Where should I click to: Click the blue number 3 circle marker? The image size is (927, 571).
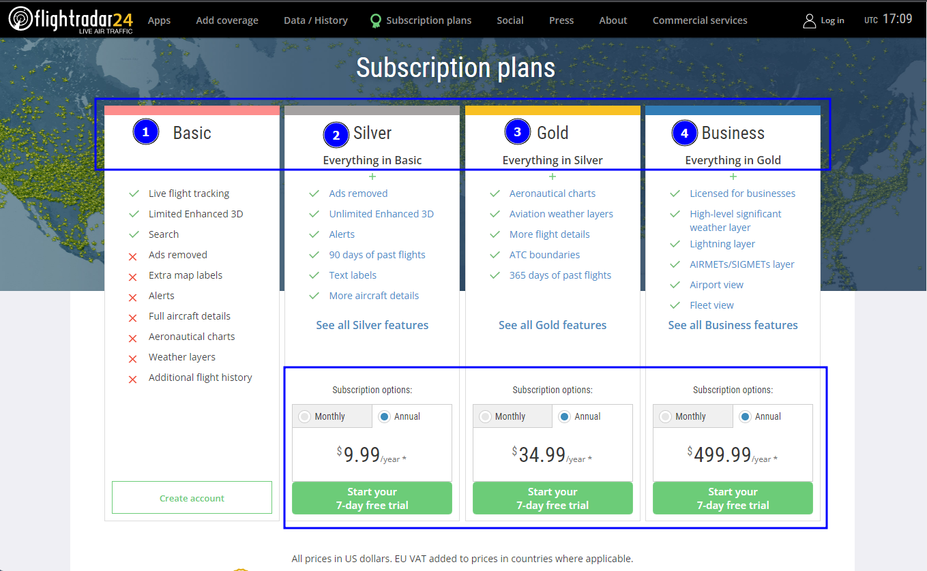[517, 132]
